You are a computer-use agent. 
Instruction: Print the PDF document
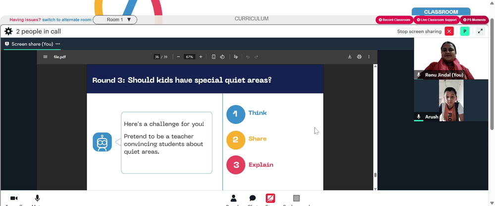click(x=359, y=57)
